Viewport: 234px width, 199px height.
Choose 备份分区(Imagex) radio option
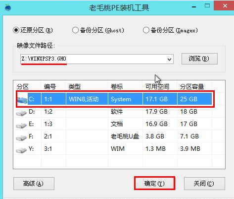146,30
